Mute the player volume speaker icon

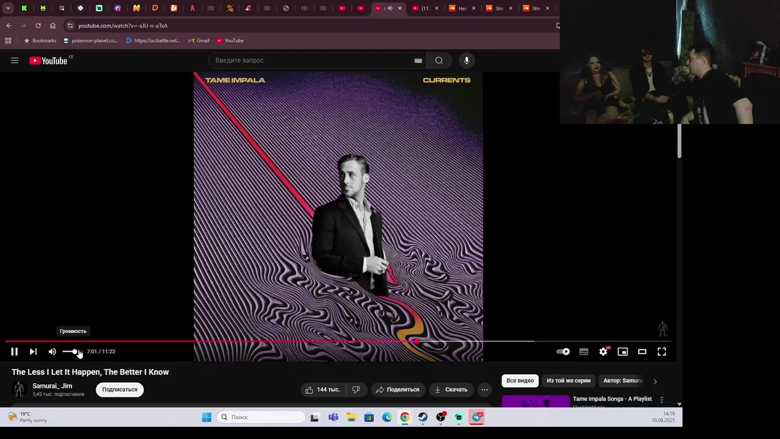coord(52,352)
